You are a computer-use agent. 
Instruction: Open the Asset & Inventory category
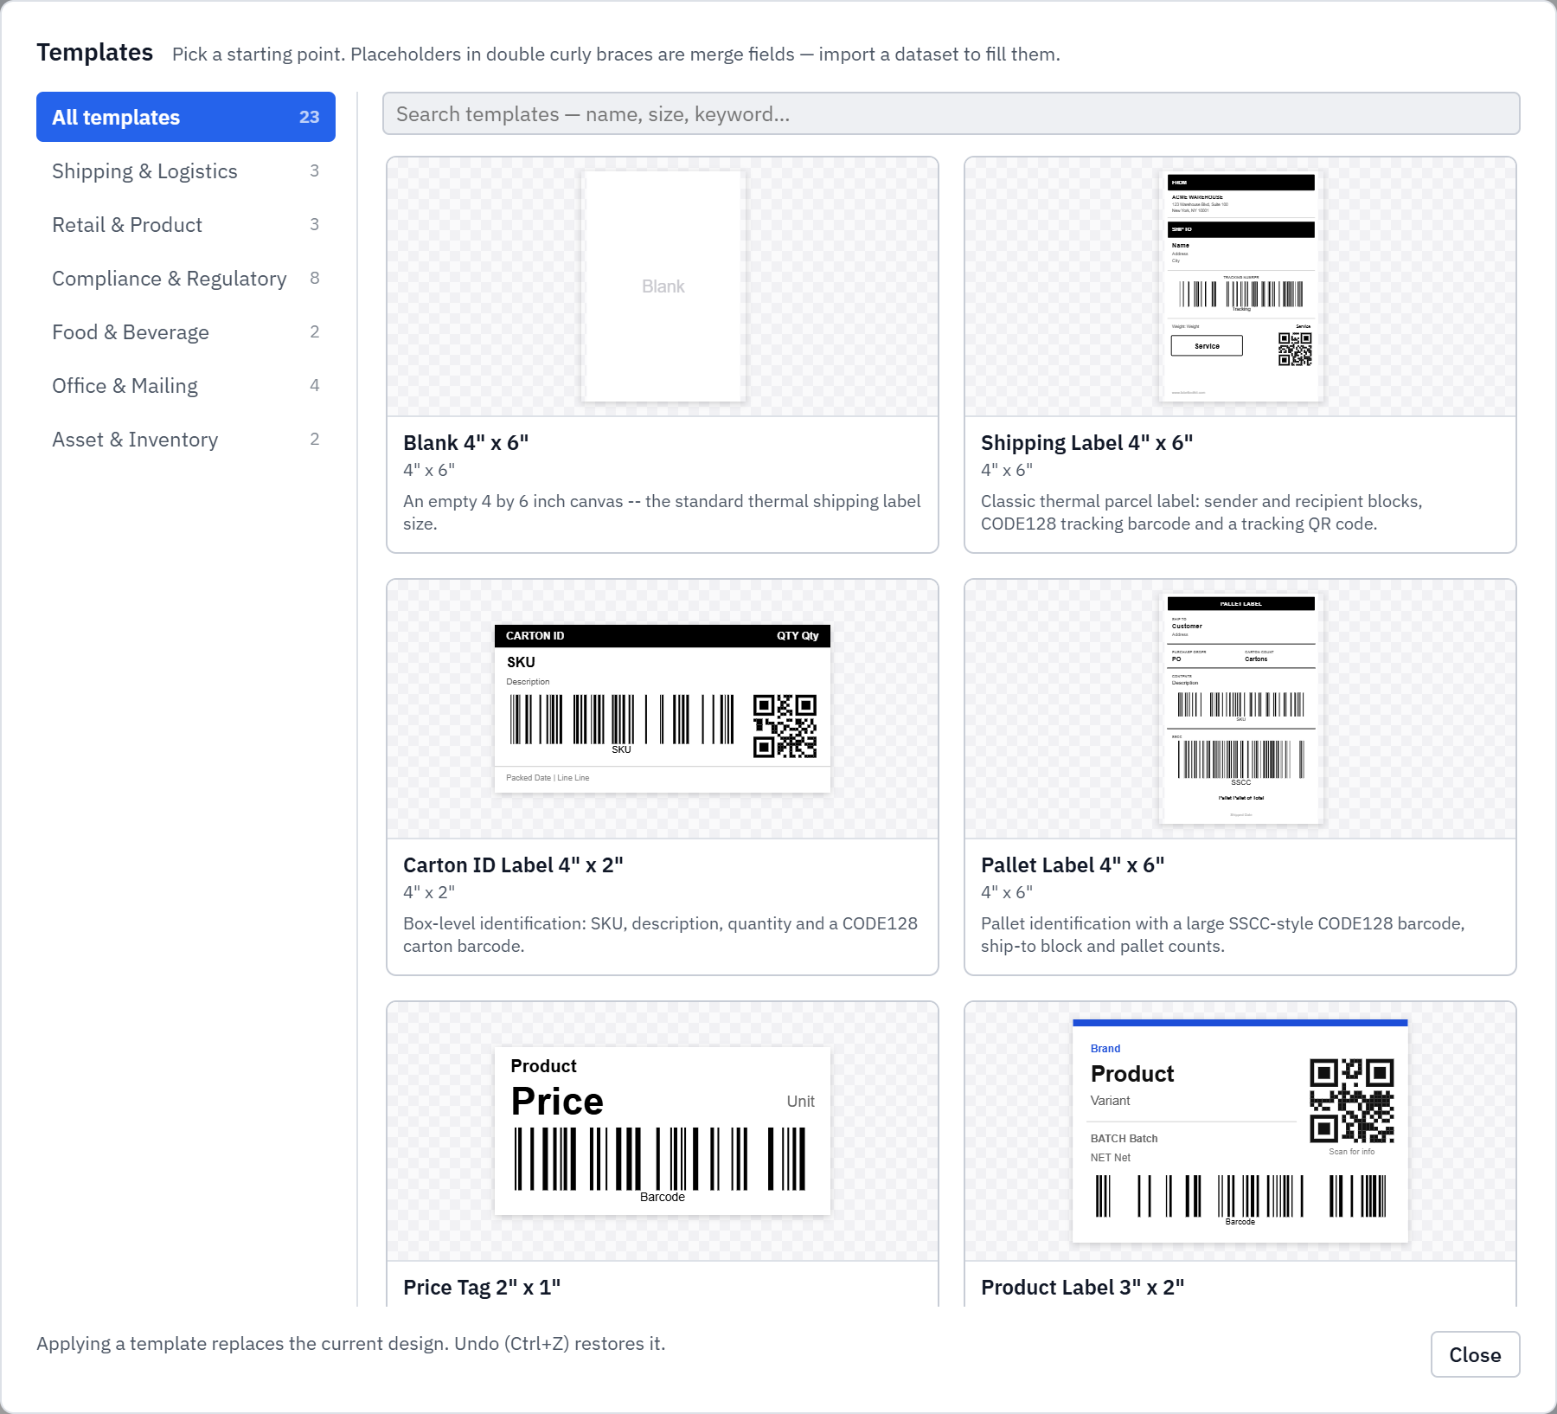point(185,440)
